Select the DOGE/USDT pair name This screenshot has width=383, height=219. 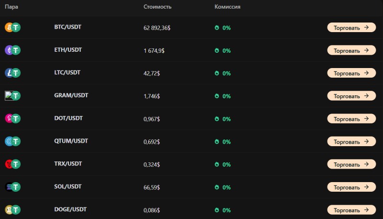click(70, 209)
